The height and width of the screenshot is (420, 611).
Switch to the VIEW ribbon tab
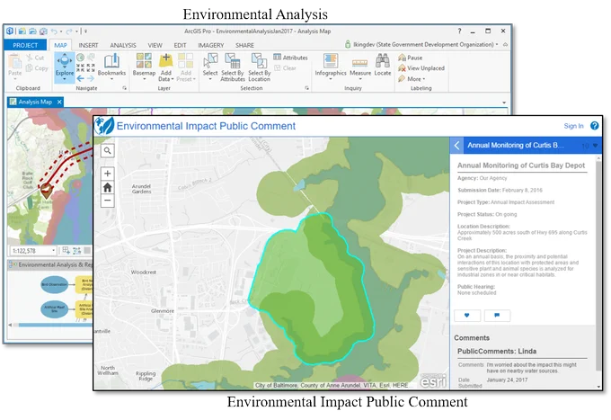[155, 45]
